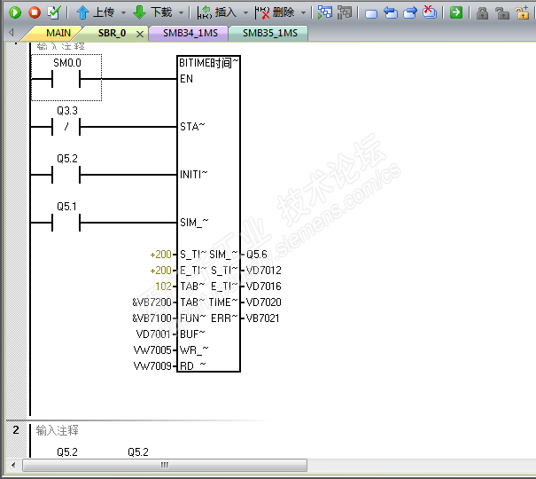Click the VB7021 ERR output parameter
The image size is (536, 479).
(x=262, y=318)
